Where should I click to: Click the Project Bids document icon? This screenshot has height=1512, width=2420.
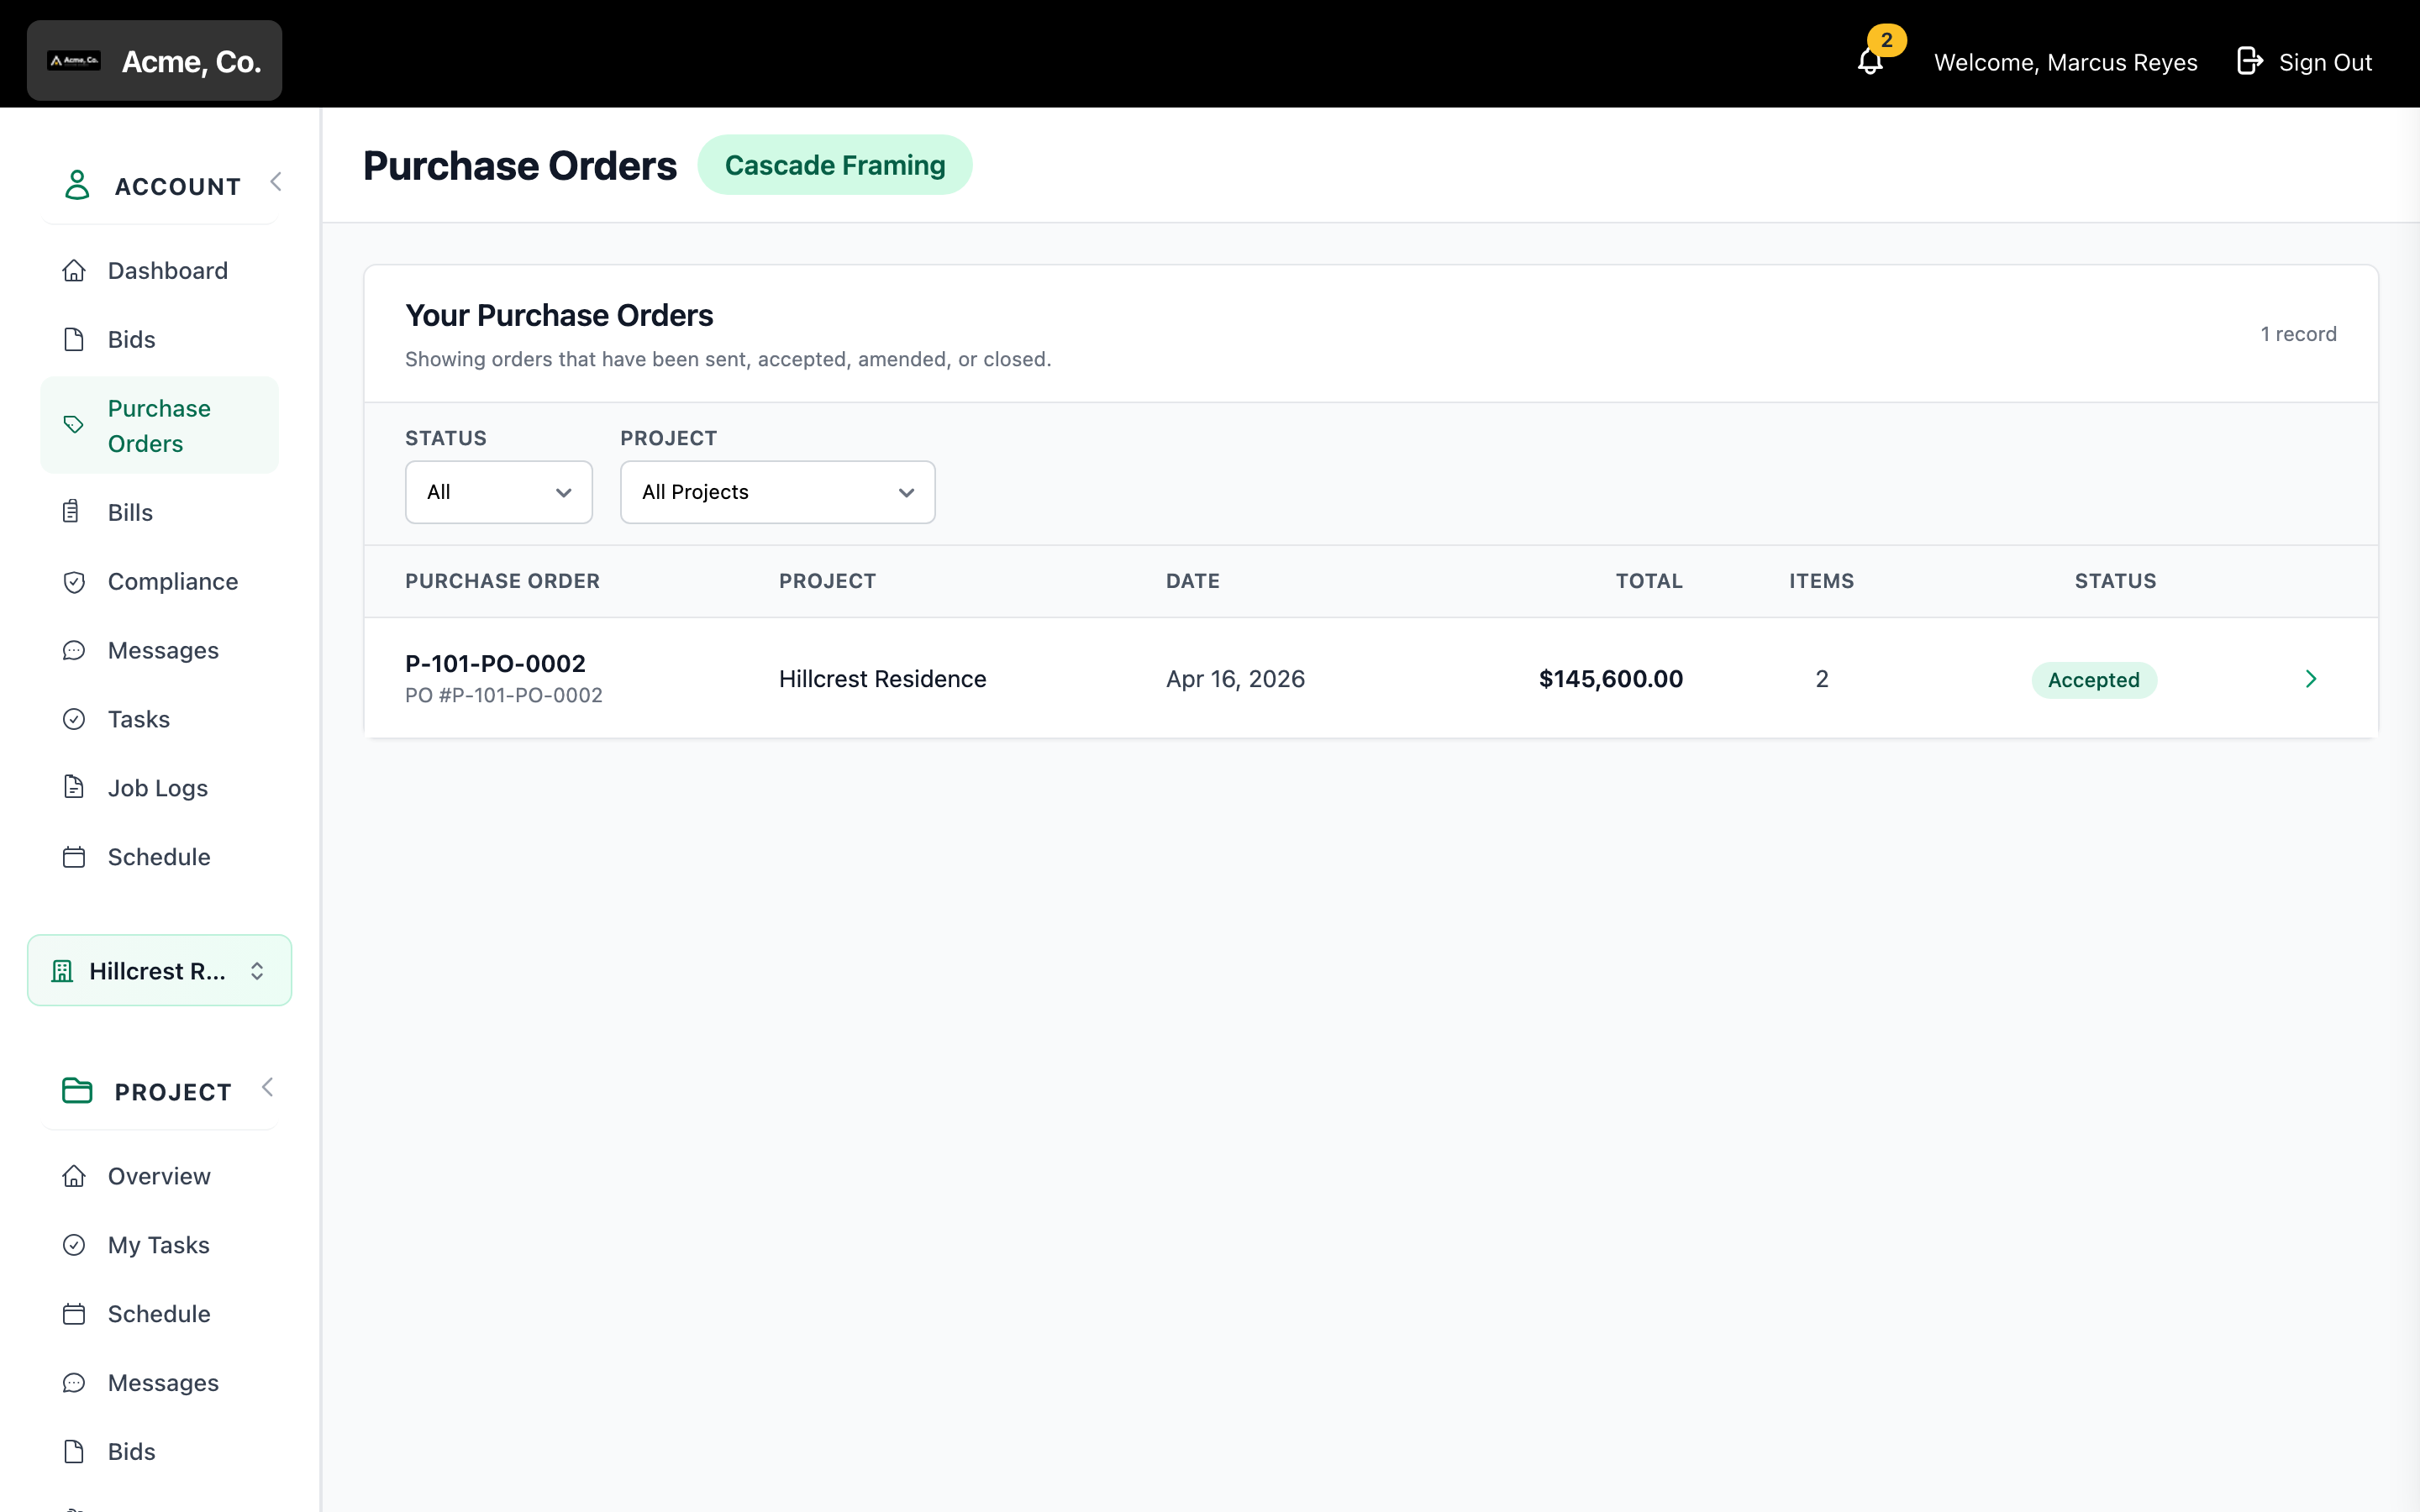(x=74, y=1451)
